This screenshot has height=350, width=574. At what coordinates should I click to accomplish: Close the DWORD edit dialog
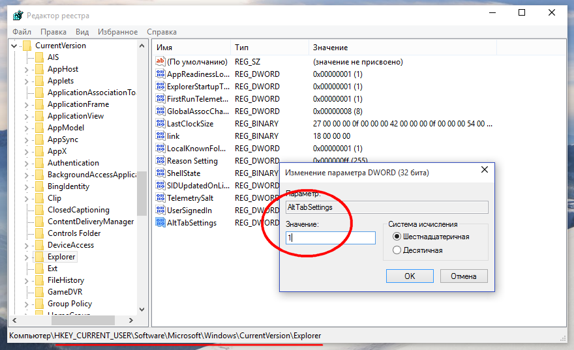point(484,170)
